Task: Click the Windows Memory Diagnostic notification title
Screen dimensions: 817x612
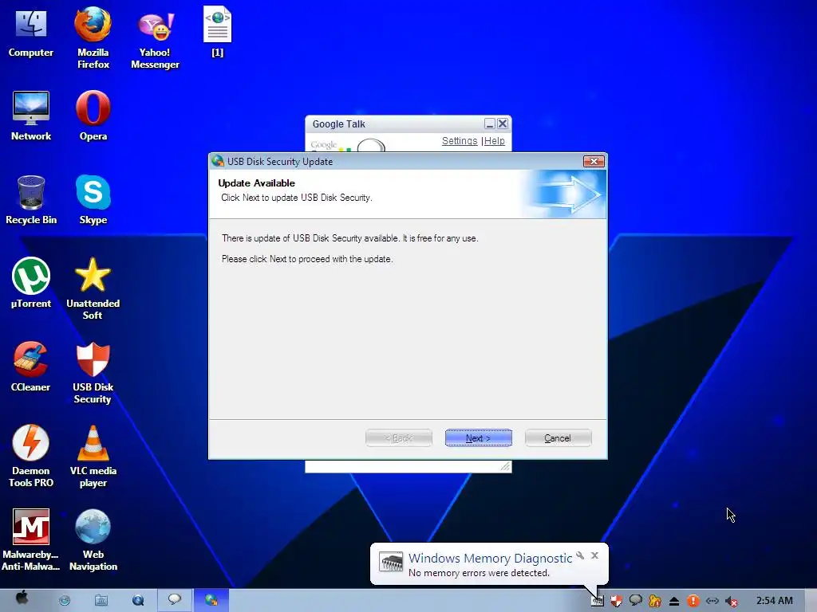Action: [491, 558]
